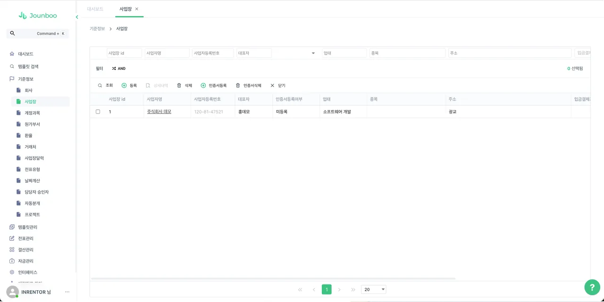The height and width of the screenshot is (302, 604).
Task: Open the INRENTOR user options ellipsis
Action: pyautogui.click(x=67, y=292)
